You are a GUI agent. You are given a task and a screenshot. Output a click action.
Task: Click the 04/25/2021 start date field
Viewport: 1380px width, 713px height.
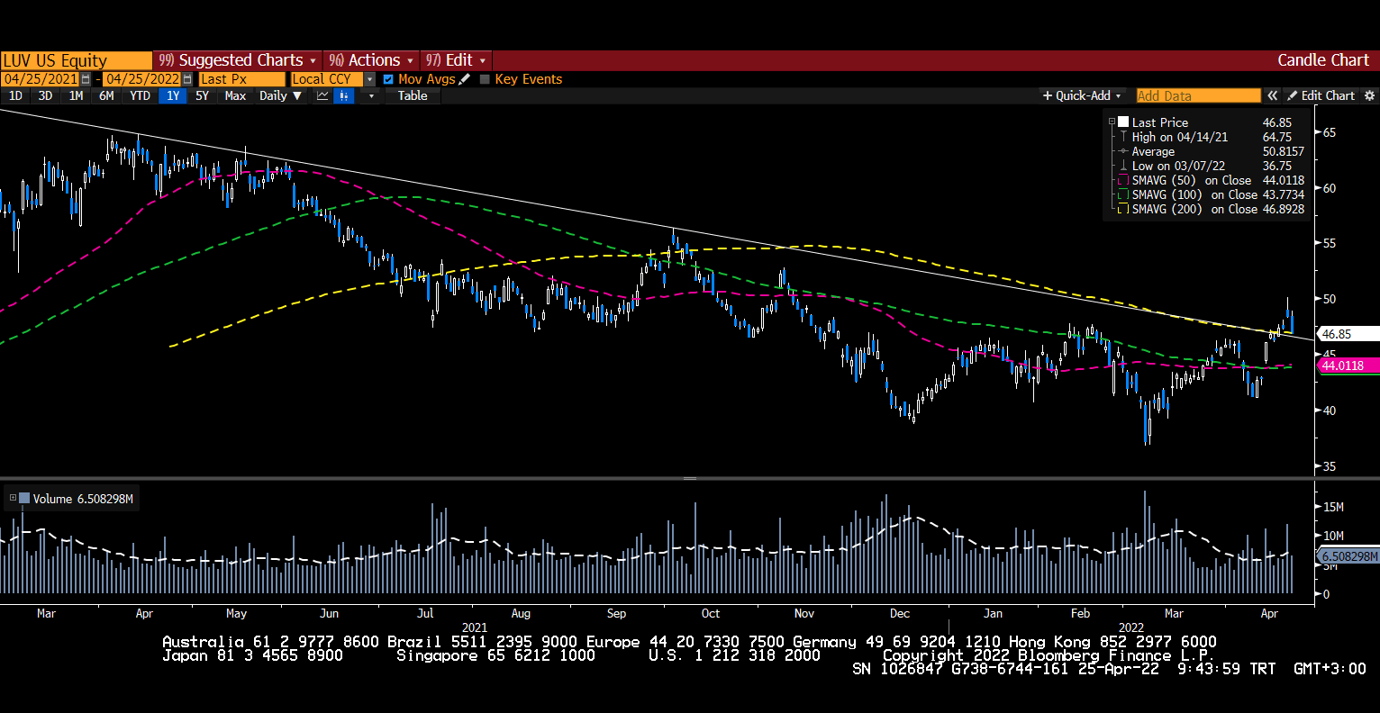click(x=41, y=79)
